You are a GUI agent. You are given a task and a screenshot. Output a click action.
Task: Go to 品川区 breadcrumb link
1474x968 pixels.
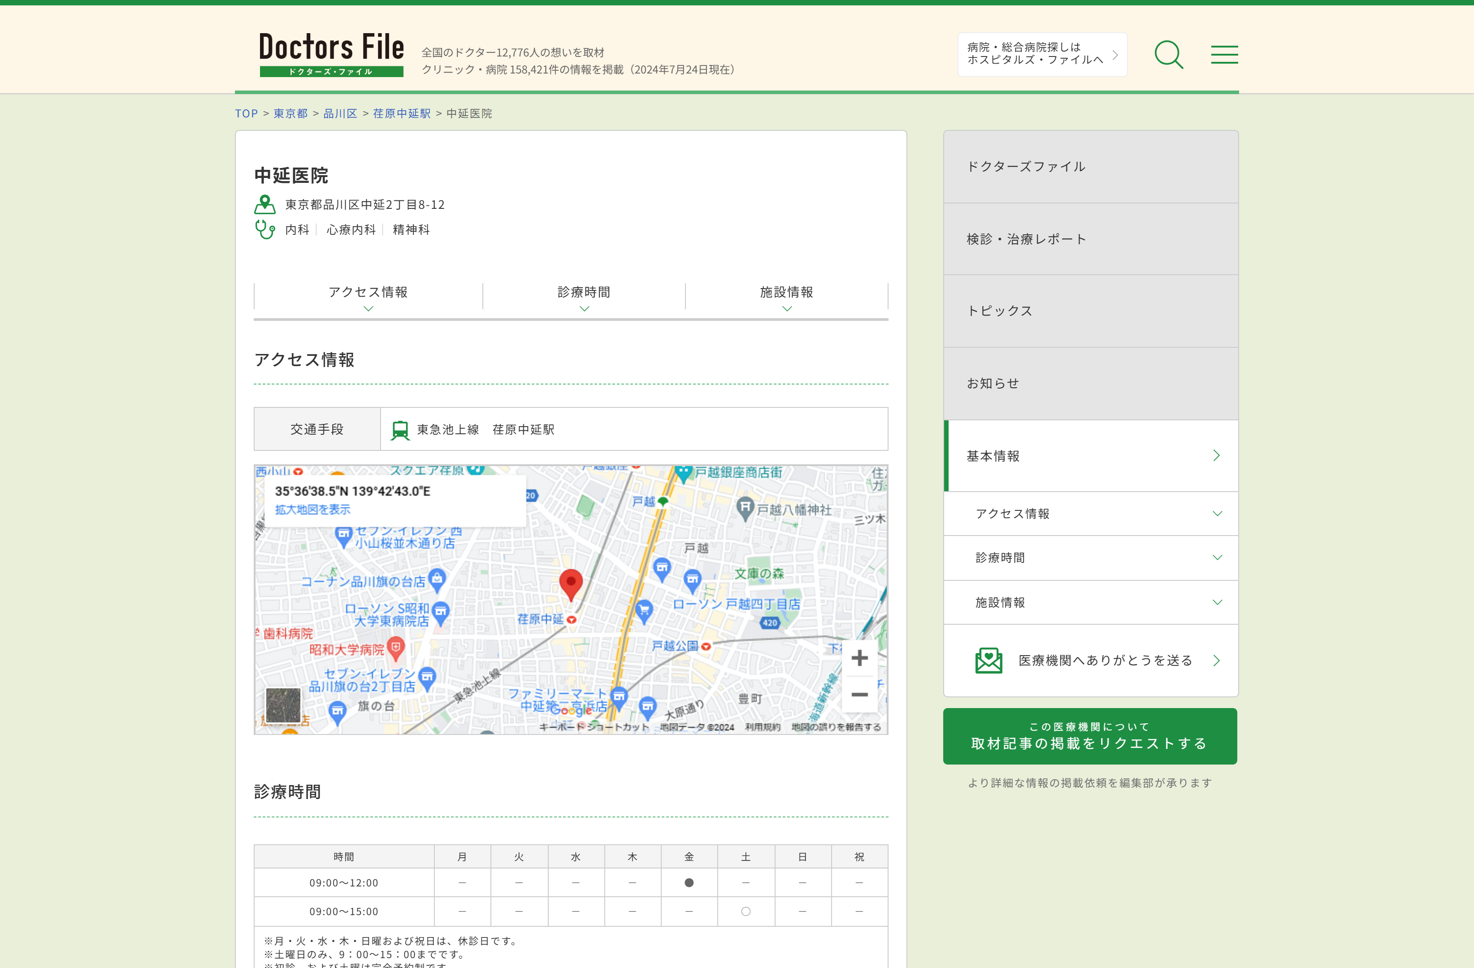341,113
